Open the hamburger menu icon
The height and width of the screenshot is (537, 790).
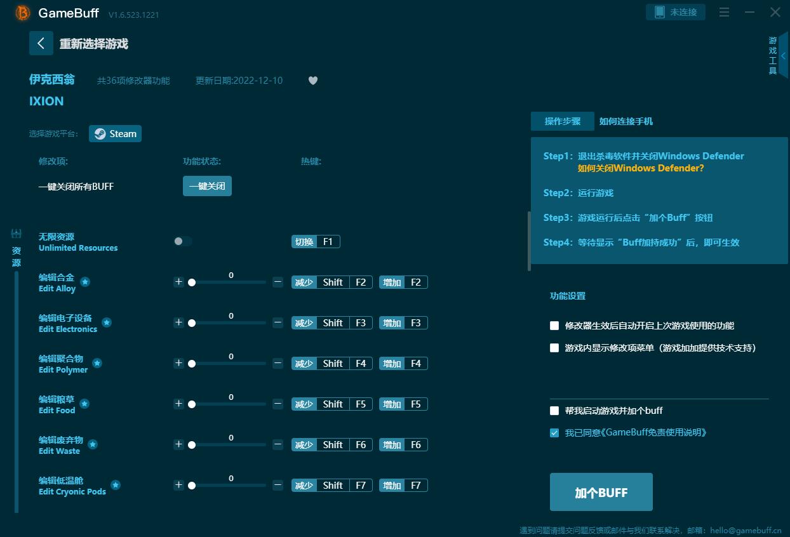click(724, 12)
